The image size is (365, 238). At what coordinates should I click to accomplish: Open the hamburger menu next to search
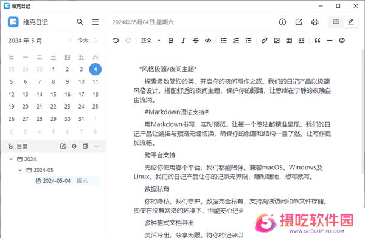96,22
